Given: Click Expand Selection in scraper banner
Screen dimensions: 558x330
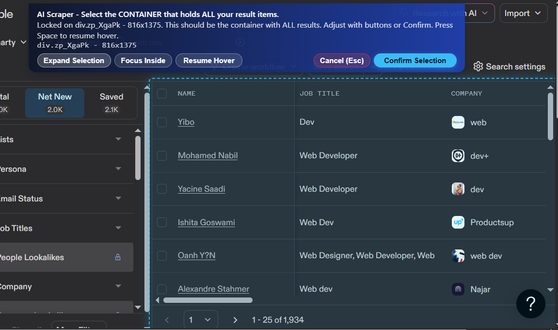Looking at the screenshot, I should click(x=74, y=61).
